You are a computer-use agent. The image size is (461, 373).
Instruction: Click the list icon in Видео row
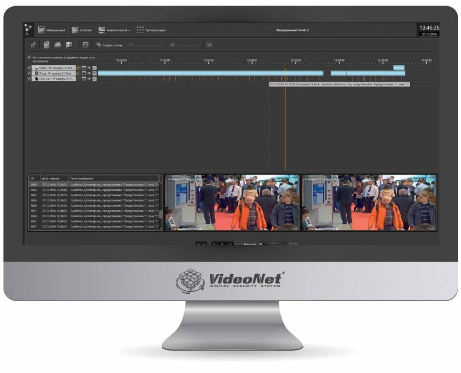[x=94, y=68]
